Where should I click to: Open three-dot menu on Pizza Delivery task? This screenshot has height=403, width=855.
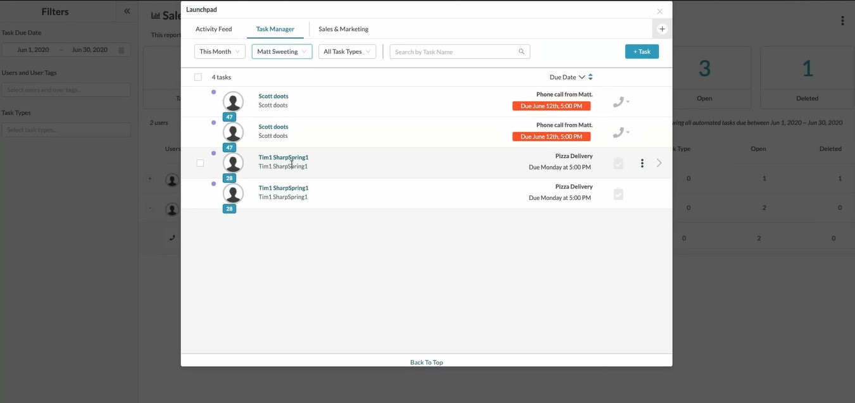pyautogui.click(x=642, y=163)
